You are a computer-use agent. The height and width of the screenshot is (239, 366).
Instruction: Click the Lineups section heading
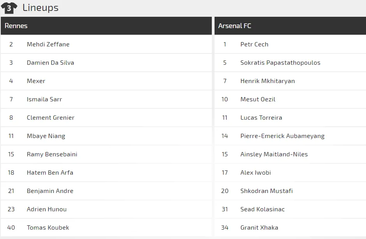click(x=40, y=7)
